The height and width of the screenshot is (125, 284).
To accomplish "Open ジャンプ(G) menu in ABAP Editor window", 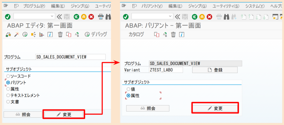I will click(x=80, y=6).
